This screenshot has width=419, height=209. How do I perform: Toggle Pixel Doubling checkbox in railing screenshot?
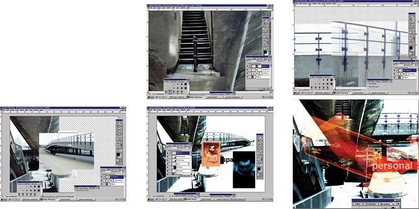pos(368,84)
